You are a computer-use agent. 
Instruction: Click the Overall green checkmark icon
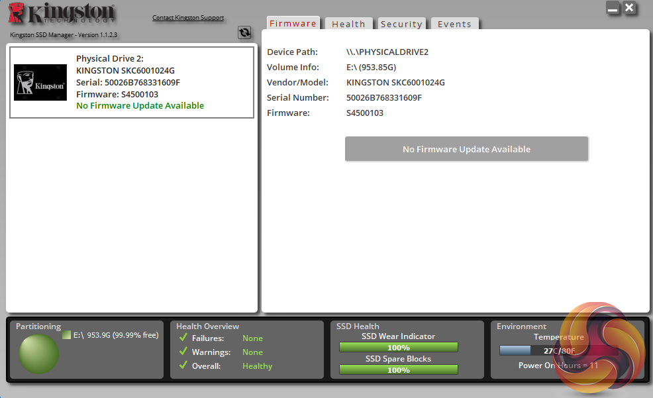tap(183, 365)
